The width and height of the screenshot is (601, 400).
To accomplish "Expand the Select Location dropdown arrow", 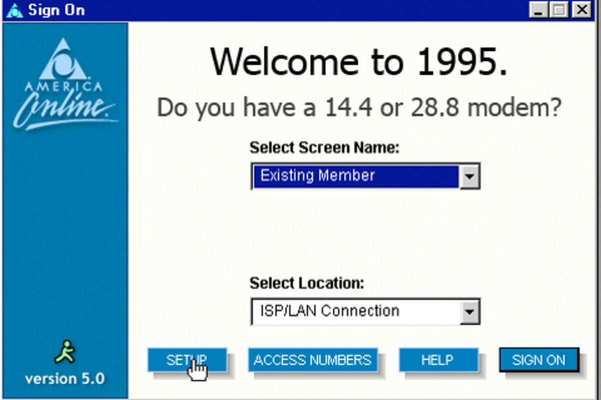I will (469, 312).
